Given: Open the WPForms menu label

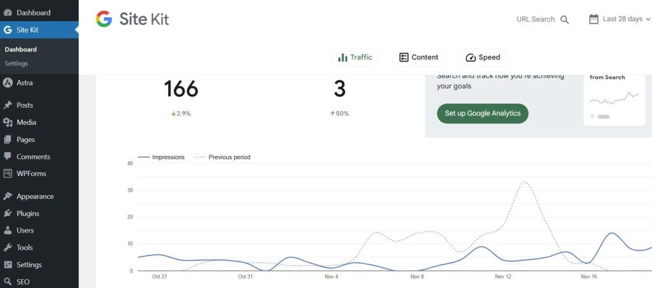Looking at the screenshot, I should pos(31,173).
